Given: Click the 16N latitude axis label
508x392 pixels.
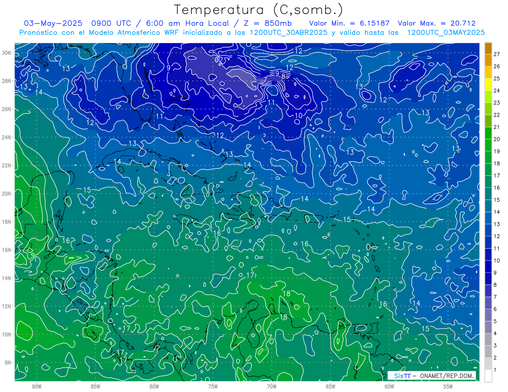Looking at the screenshot, I should point(7,250).
